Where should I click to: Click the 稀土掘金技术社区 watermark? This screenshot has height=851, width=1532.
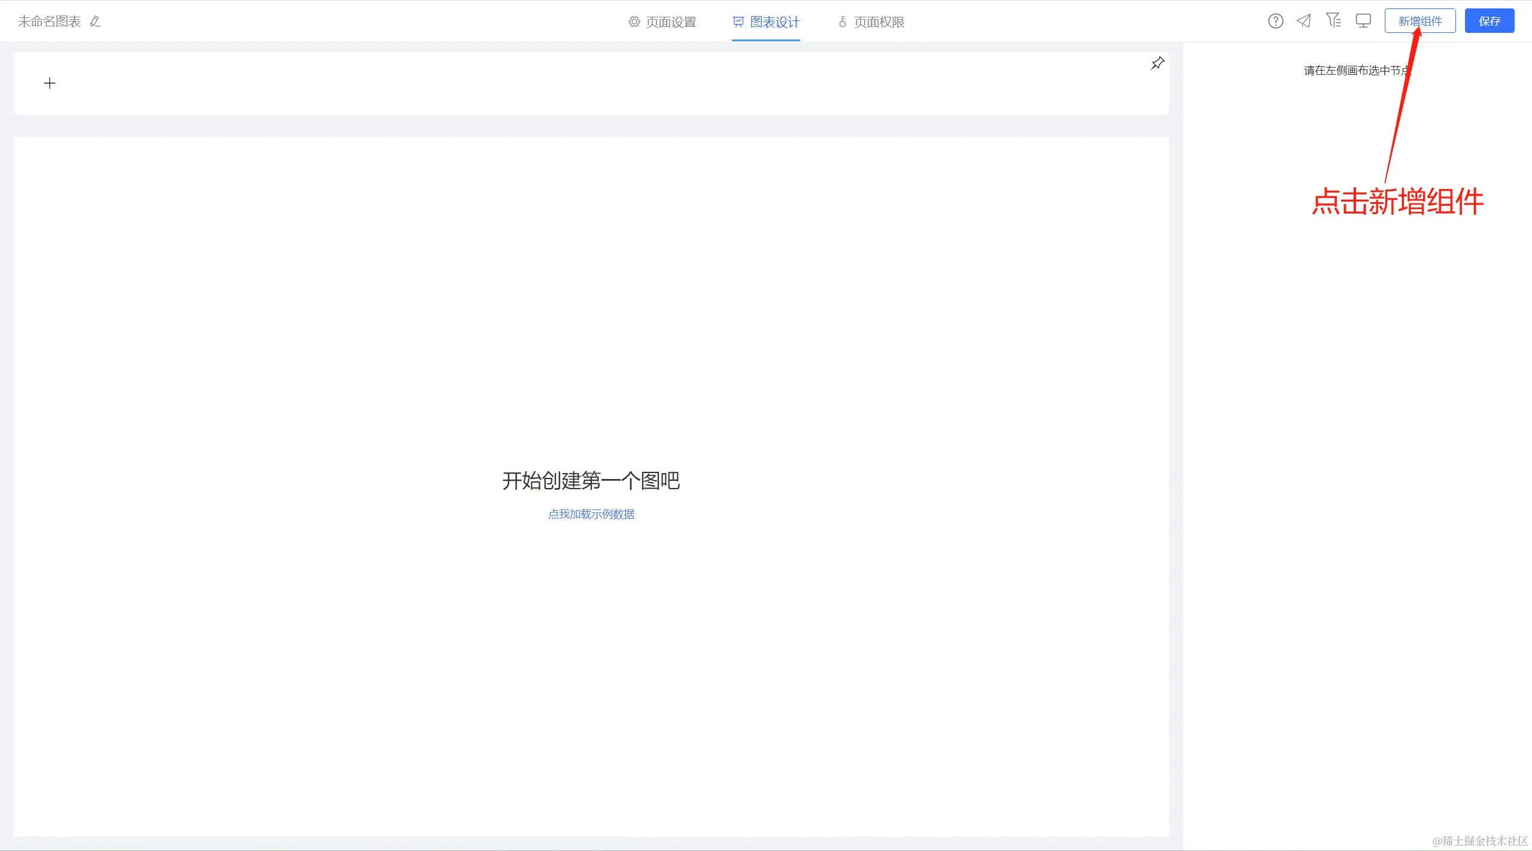tap(1479, 841)
